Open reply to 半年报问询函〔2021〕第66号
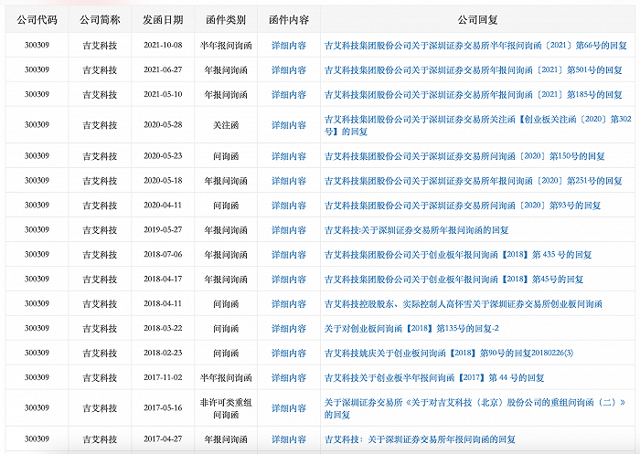This screenshot has width=640, height=454. (x=475, y=46)
